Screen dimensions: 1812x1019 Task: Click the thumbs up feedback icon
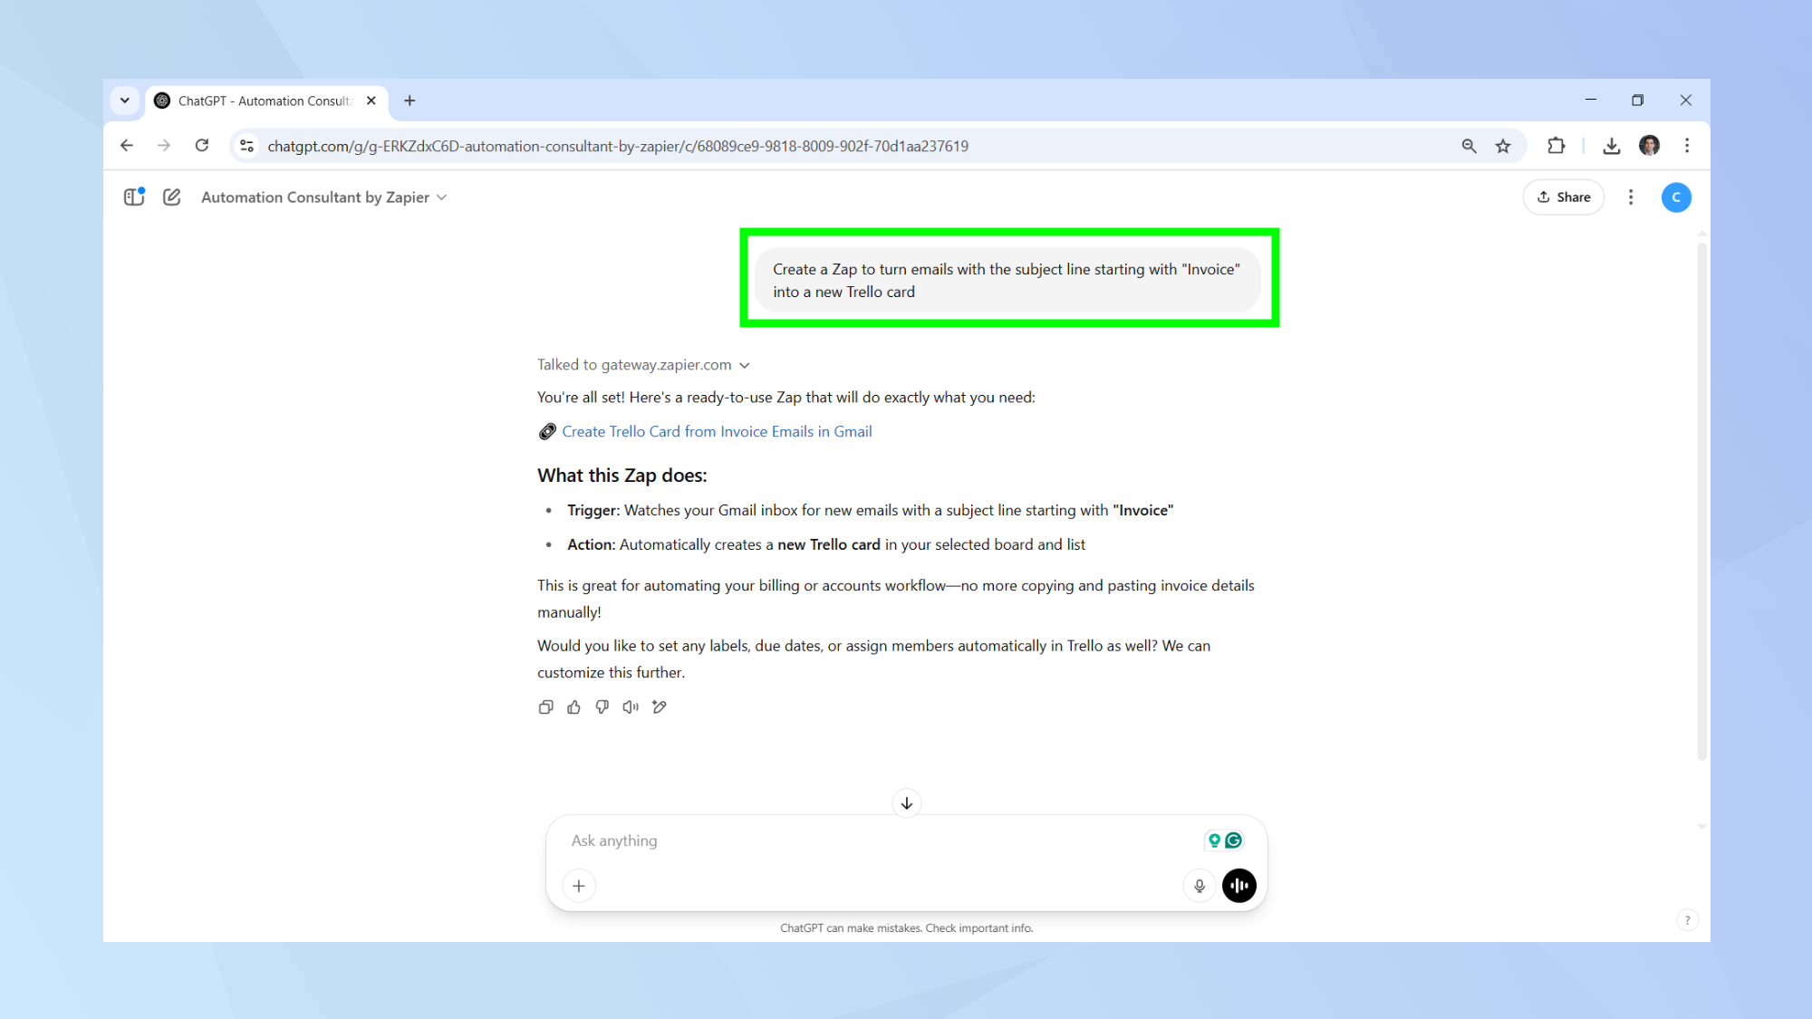click(x=573, y=707)
